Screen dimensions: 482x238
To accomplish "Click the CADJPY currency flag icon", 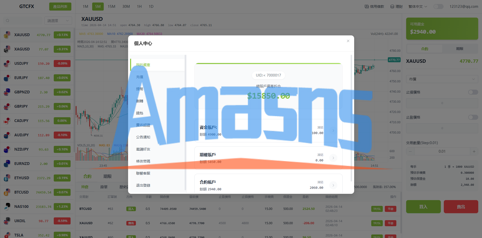I will click(x=7, y=121).
